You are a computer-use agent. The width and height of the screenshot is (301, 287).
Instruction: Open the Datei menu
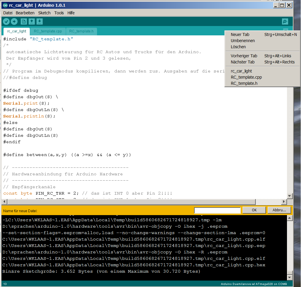click(x=8, y=13)
